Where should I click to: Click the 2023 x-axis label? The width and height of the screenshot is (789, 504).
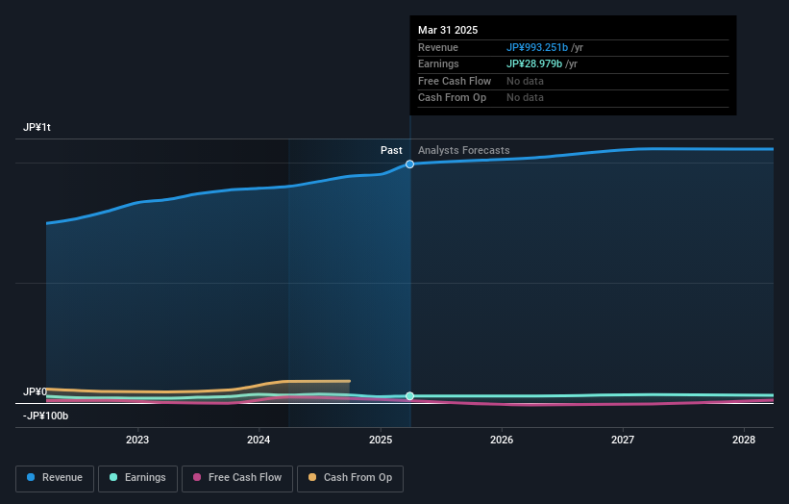tap(137, 441)
